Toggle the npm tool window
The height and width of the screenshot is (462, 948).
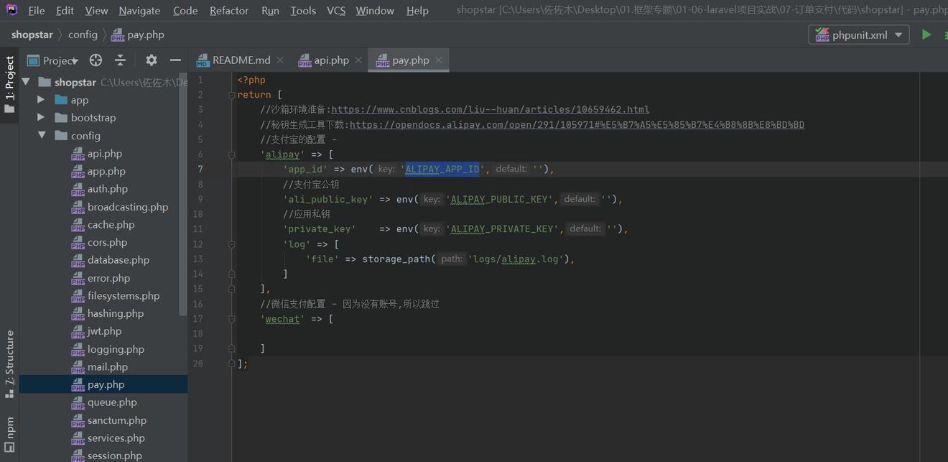coord(9,434)
